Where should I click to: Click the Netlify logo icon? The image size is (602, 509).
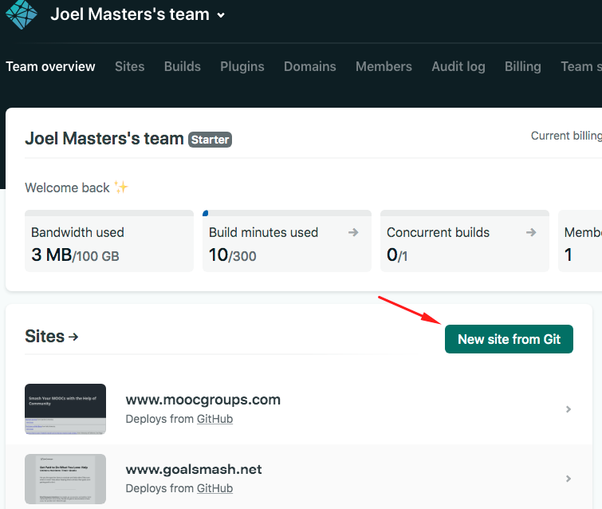pos(21,14)
